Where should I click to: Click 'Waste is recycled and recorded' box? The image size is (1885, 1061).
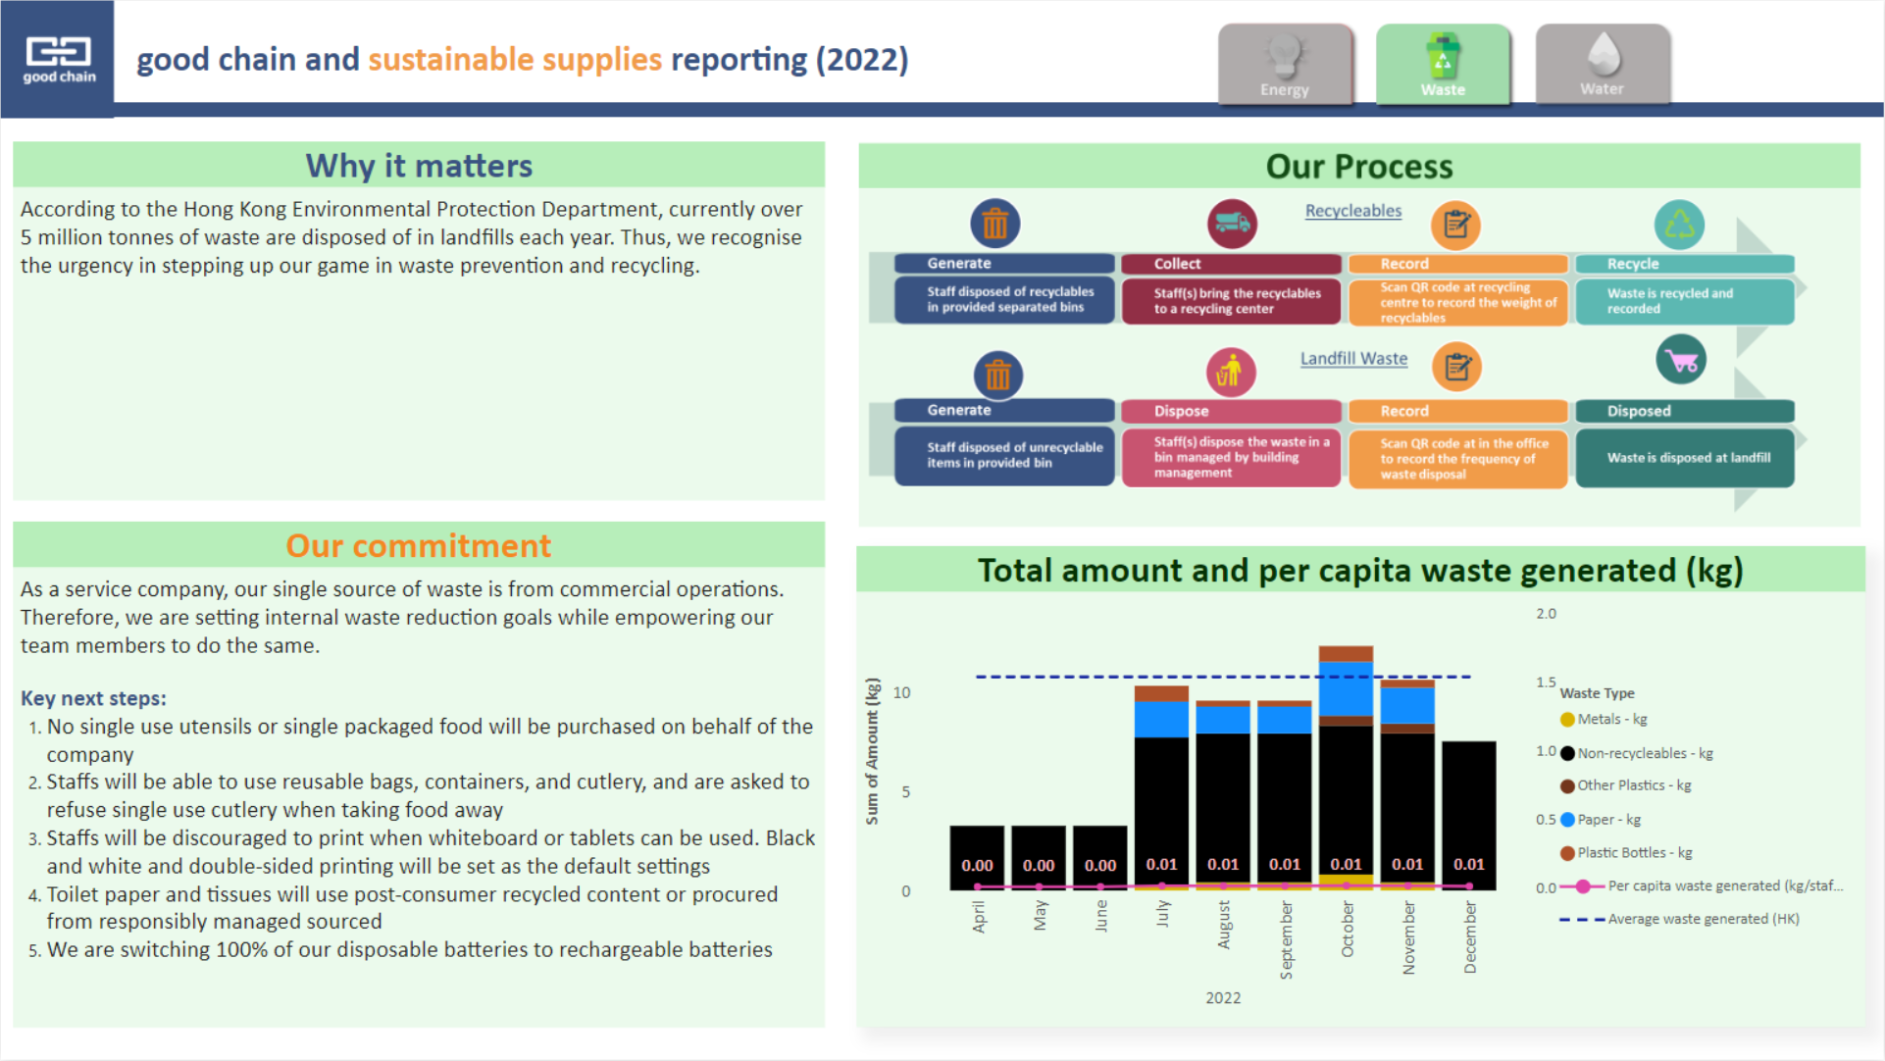[1685, 301]
